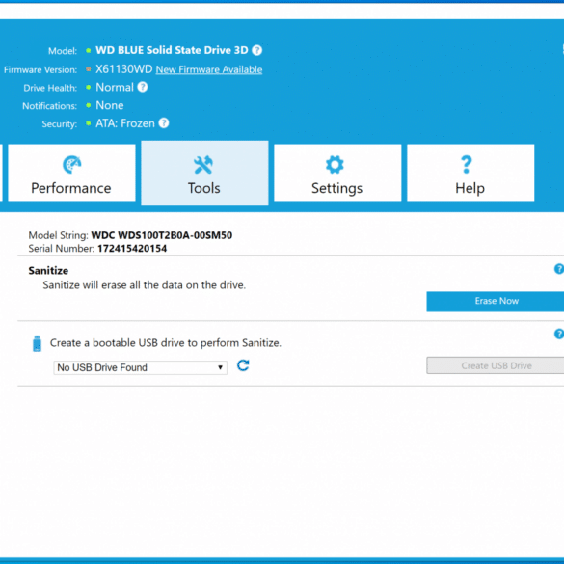Click the Help question mark icon

coord(467,165)
